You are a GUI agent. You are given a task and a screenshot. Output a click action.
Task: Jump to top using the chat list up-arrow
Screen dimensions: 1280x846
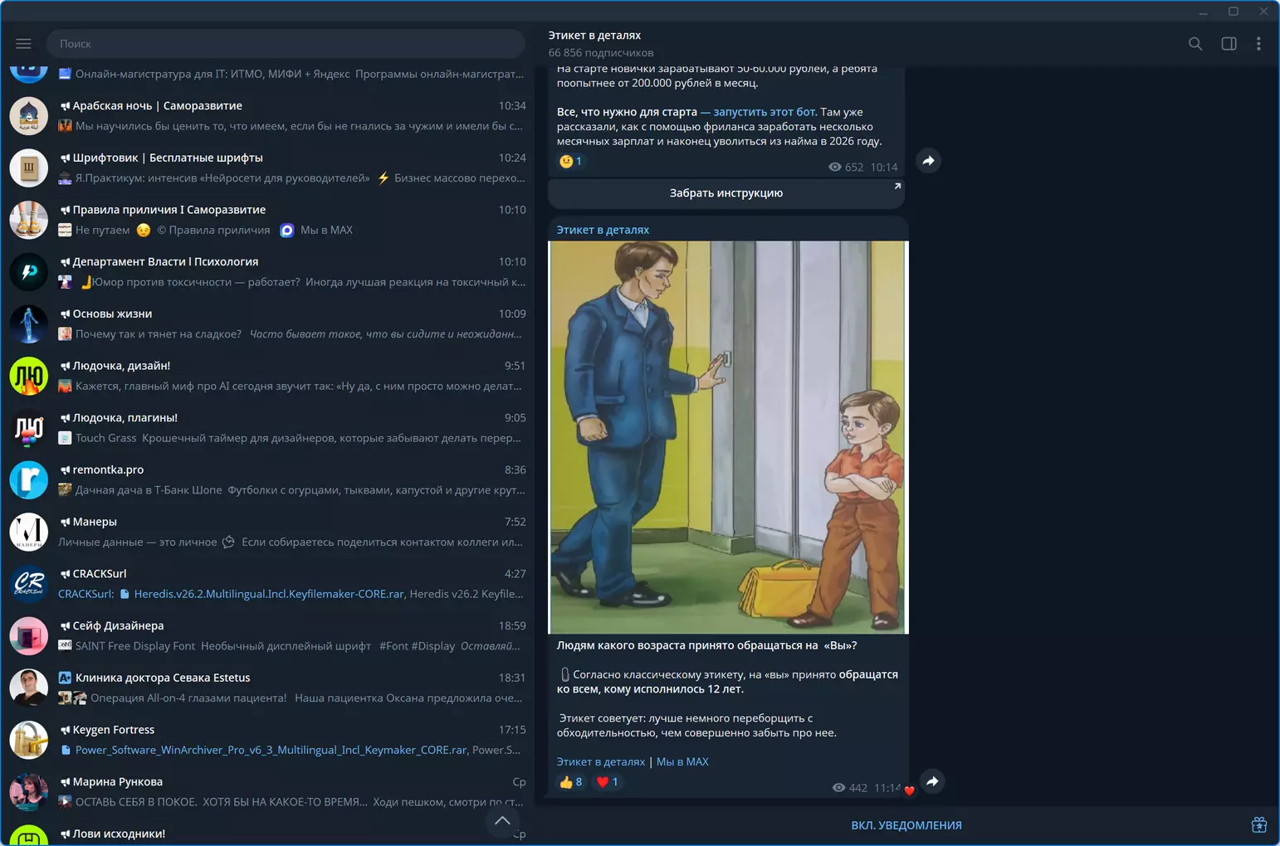(x=502, y=821)
